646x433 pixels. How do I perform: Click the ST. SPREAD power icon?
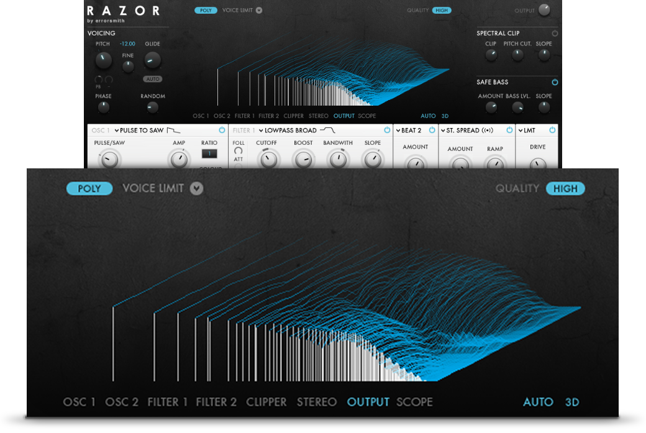coord(509,130)
